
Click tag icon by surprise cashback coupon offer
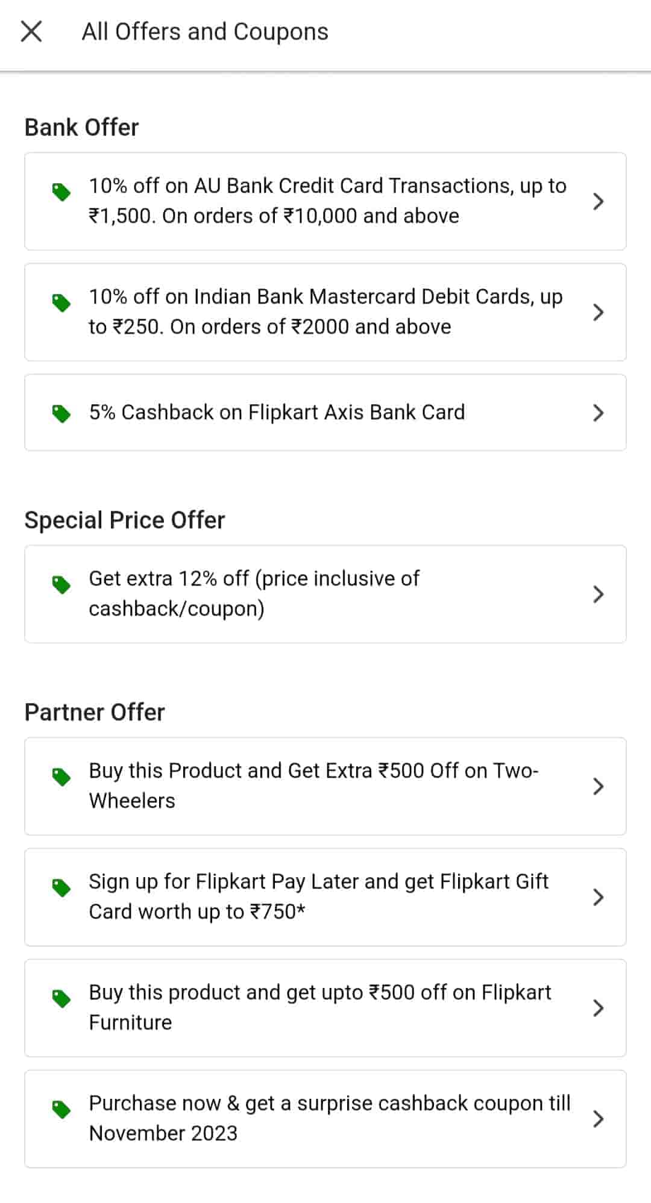(61, 1109)
